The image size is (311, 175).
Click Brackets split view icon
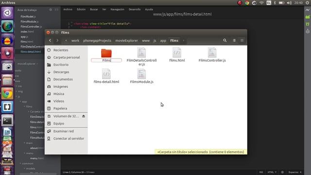(x=56, y=10)
